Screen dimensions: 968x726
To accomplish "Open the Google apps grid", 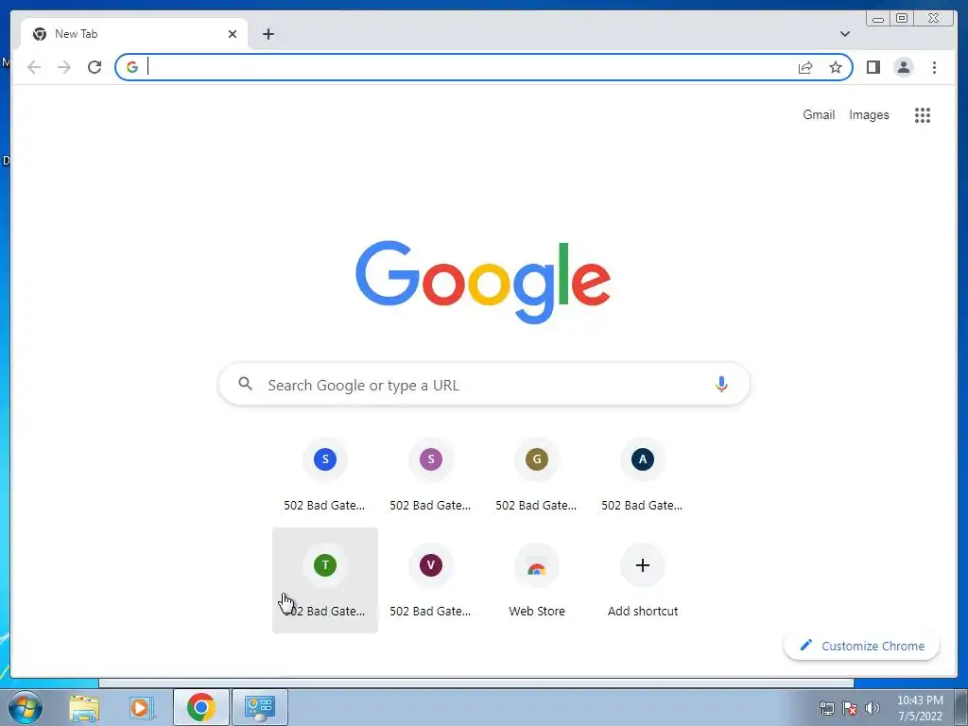I will (x=923, y=114).
